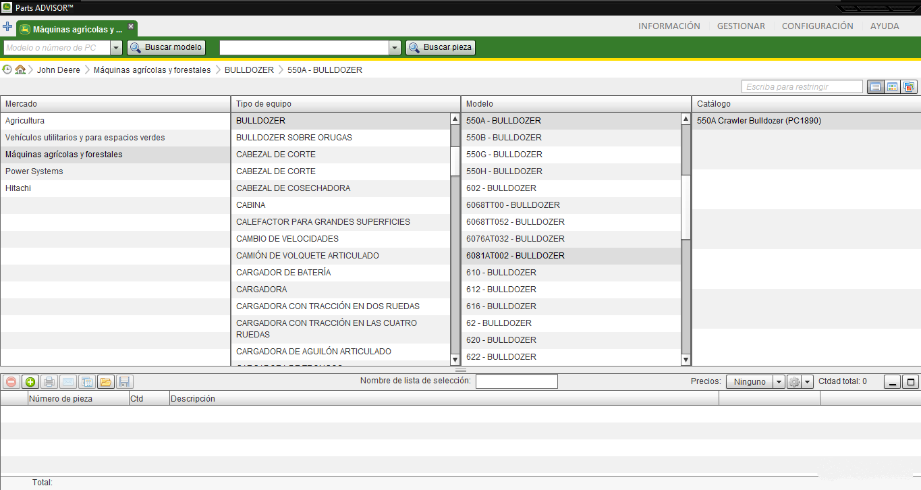Click the price settings gear icon

coord(794,382)
